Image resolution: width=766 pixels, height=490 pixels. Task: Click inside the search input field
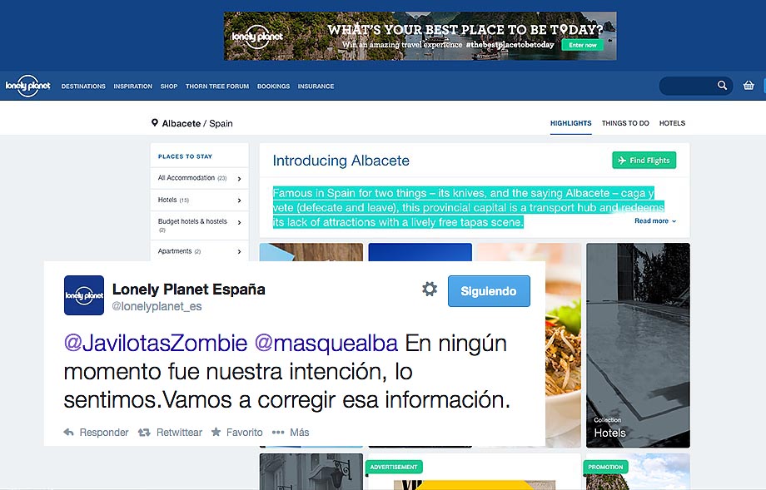coord(689,86)
